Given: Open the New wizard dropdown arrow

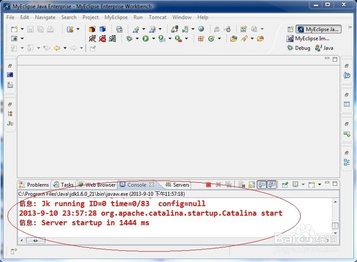Looking at the screenshot, I should (x=22, y=29).
